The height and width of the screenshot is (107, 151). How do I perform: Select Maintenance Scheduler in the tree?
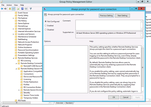27,37
